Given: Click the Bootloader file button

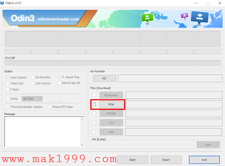Looking at the screenshot, I should (x=111, y=95).
